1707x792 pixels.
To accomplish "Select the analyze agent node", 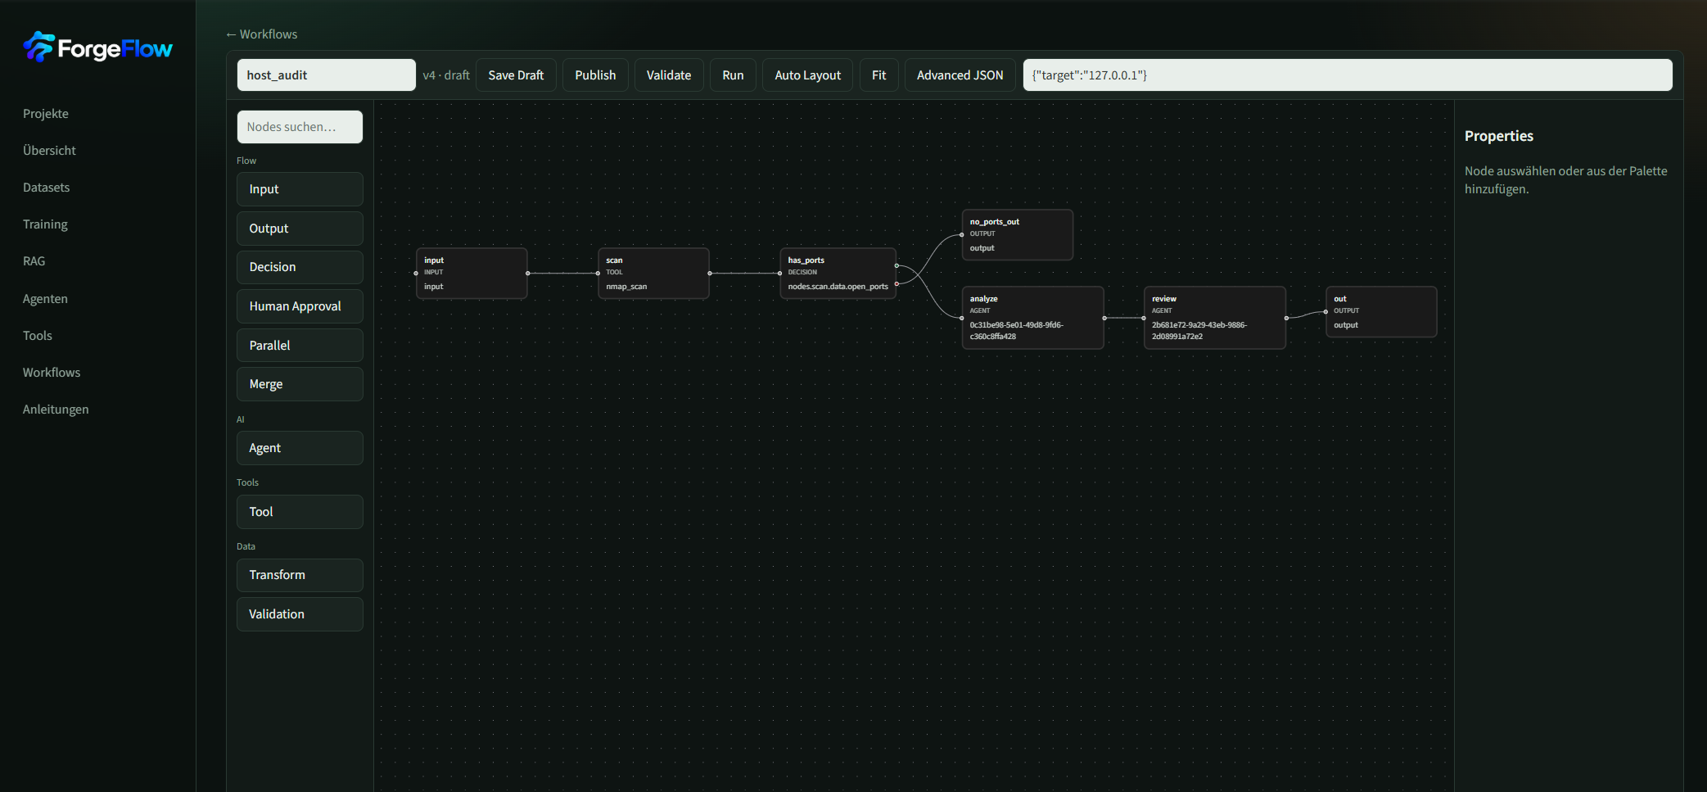I will 1032,318.
